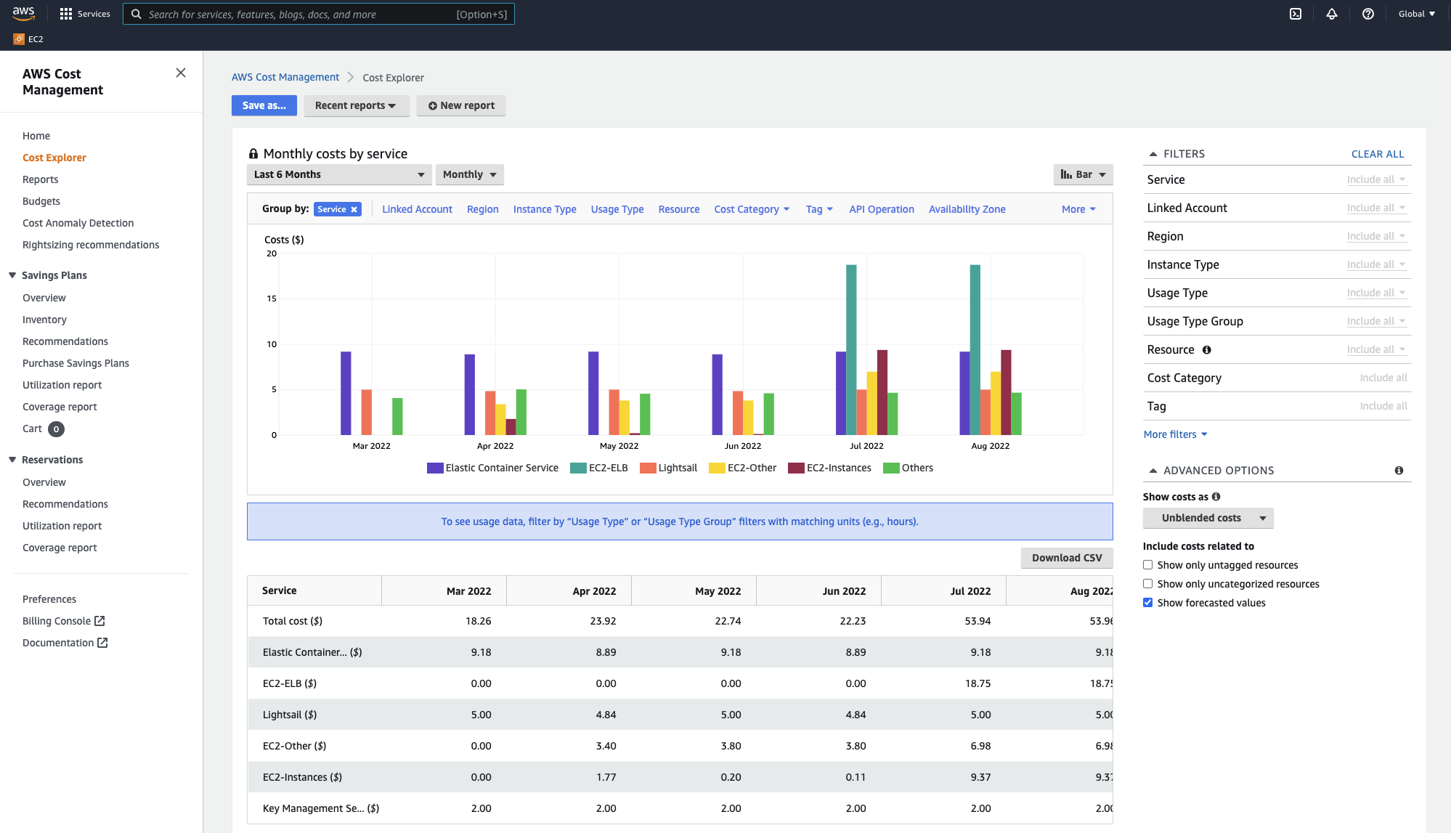
Task: Disable Show forecasted values checkbox
Action: 1148,602
